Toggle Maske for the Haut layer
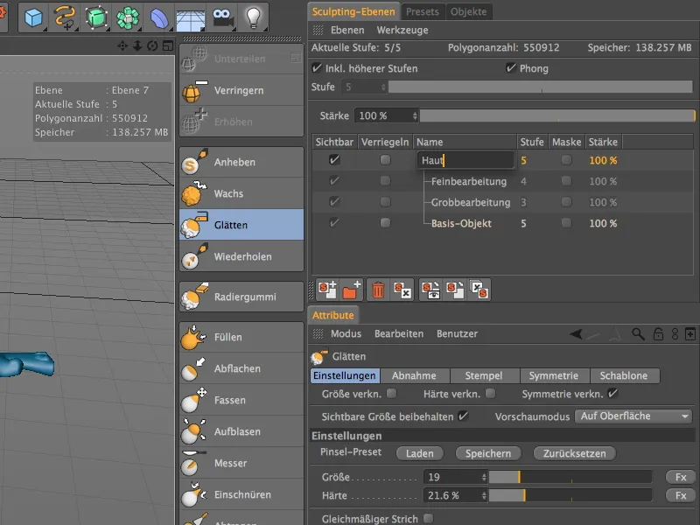The image size is (700, 525). pos(566,160)
